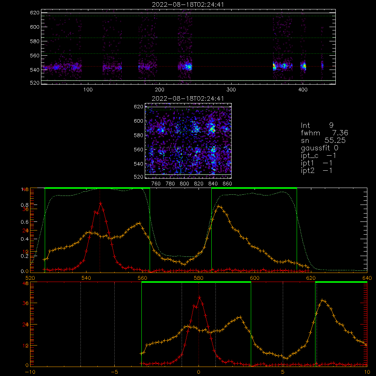
Task: Click the orange curve peak near 7 in bottom plot
Action: pos(323,300)
